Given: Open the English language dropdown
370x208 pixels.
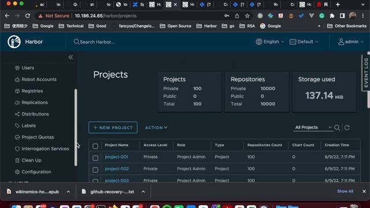Looking at the screenshot, I should (270, 42).
